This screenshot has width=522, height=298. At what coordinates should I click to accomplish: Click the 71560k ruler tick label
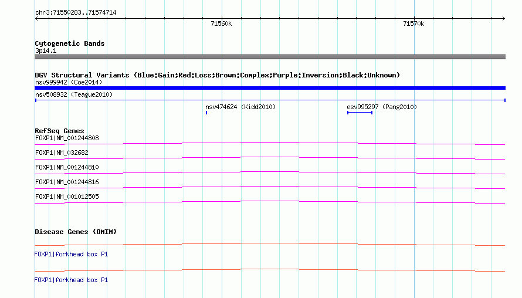pos(221,23)
